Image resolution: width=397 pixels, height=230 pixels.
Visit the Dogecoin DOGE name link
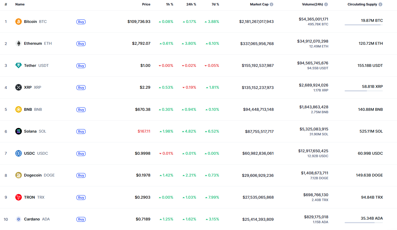coord(39,175)
